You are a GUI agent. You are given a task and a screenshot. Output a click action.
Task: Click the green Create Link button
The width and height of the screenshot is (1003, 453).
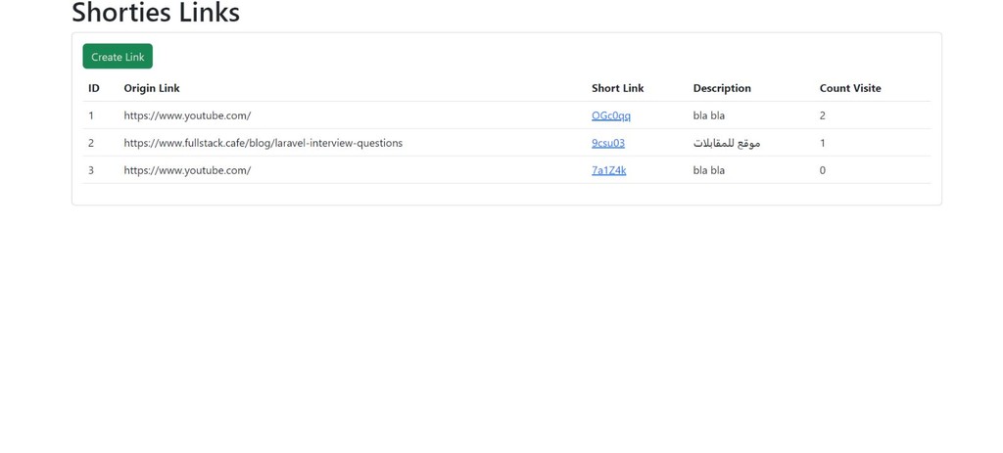[x=118, y=56]
